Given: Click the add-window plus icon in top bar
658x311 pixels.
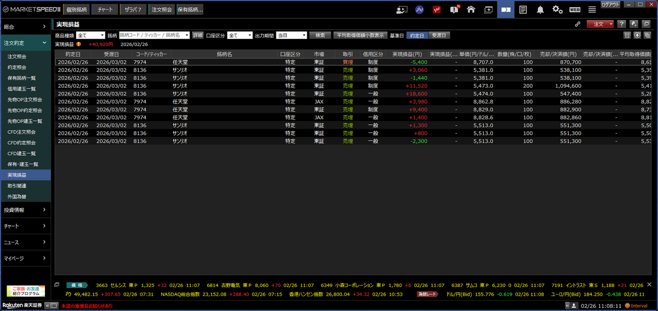Looking at the screenshot, I should pyautogui.click(x=488, y=9).
